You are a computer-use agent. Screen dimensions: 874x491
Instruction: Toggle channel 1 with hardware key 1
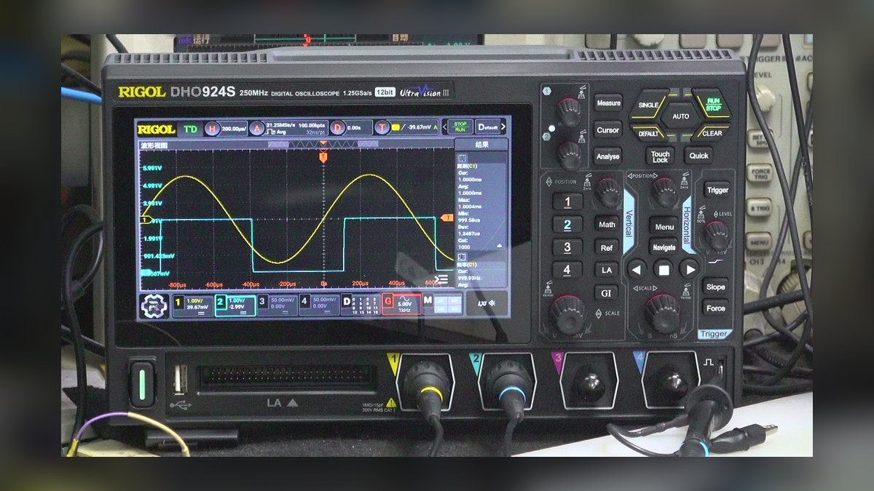567,202
